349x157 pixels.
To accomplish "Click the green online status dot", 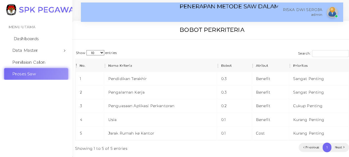I will (336, 16).
